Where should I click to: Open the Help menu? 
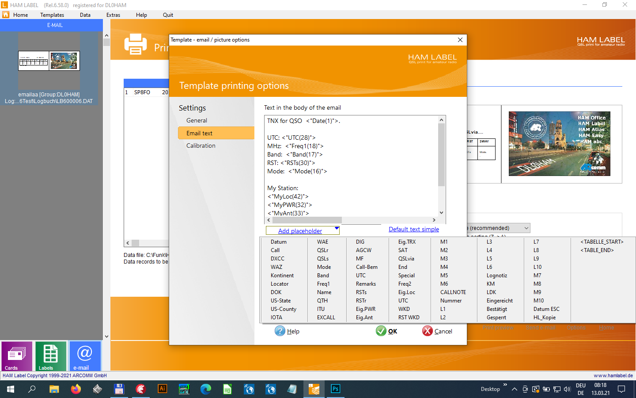141,15
